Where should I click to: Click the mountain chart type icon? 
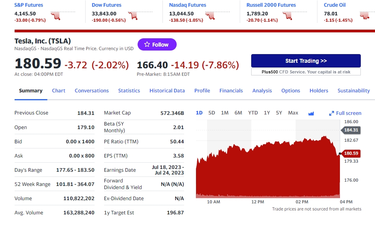[x=311, y=113]
